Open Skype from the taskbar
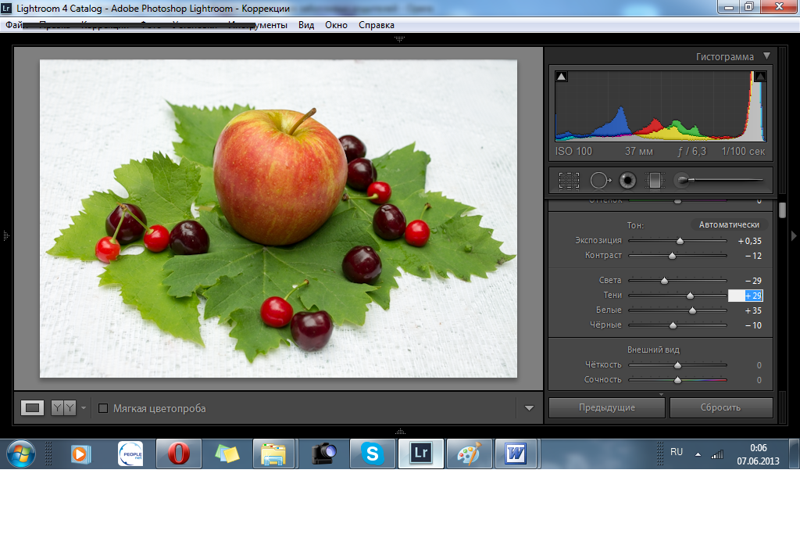 click(372, 454)
